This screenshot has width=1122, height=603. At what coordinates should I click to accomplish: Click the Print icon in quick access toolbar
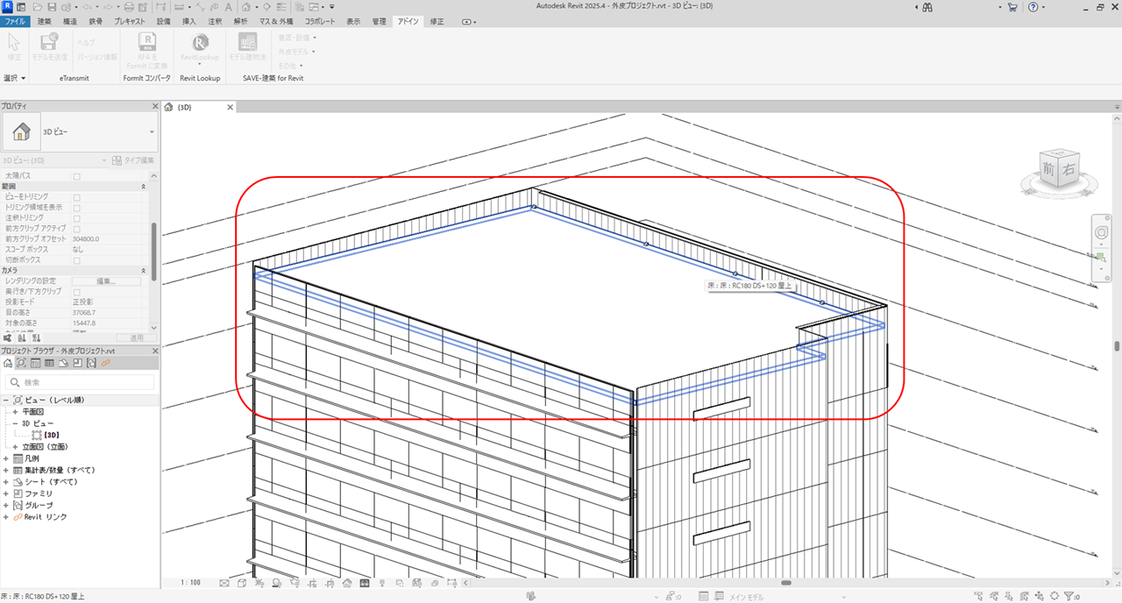(129, 7)
